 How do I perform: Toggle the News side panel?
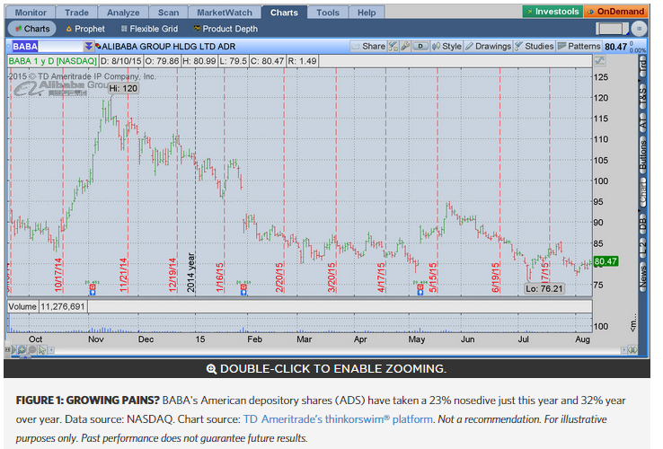coord(642,277)
